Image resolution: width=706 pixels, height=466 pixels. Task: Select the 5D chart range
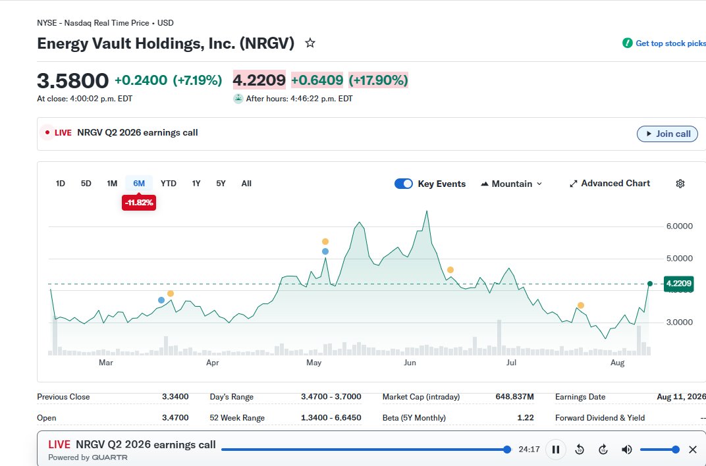pyautogui.click(x=86, y=184)
